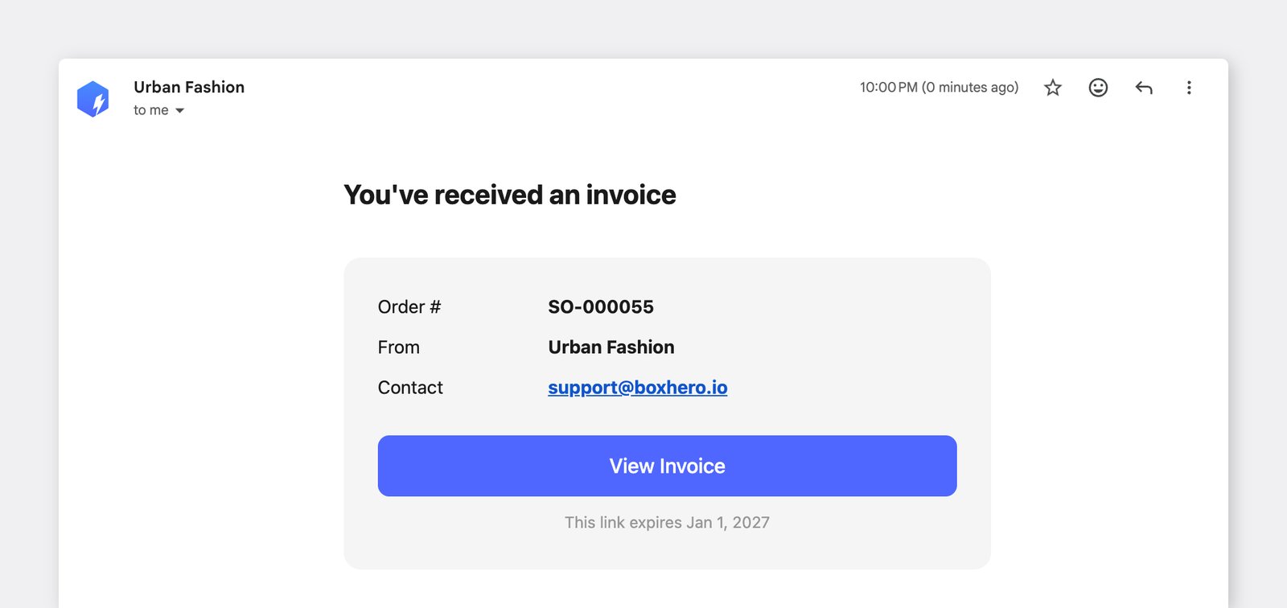Expand recipient details arrow beside "to me"

coord(180,110)
